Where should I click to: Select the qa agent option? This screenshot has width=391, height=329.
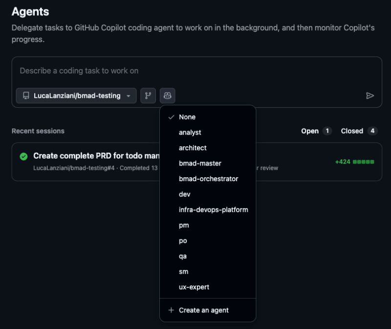click(183, 256)
